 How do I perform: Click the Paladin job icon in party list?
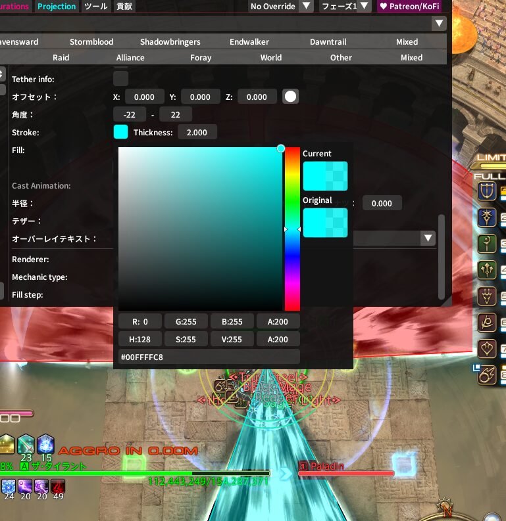[x=487, y=191]
